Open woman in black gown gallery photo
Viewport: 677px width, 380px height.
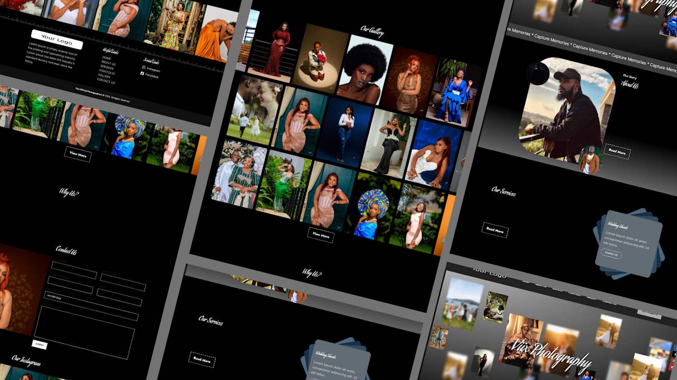[389, 144]
